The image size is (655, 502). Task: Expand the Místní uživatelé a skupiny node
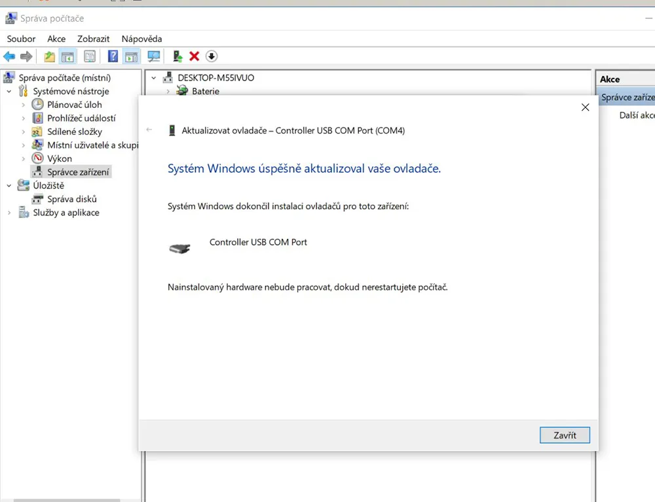pos(24,145)
